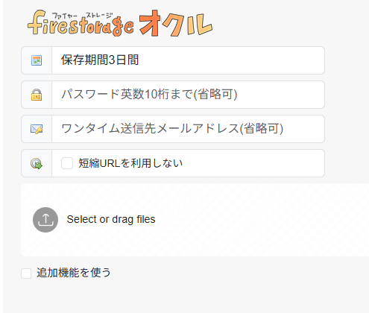
Task: Enable the 追加機能を使う checkbox
Action: (26, 274)
